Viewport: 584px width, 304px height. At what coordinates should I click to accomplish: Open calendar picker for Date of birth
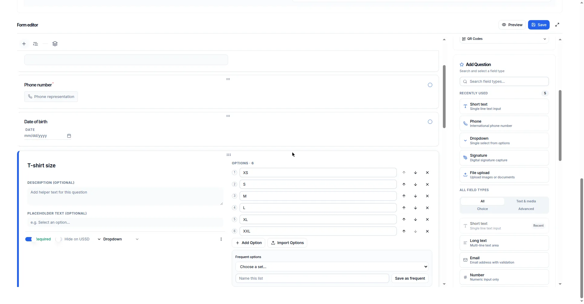[x=69, y=136]
